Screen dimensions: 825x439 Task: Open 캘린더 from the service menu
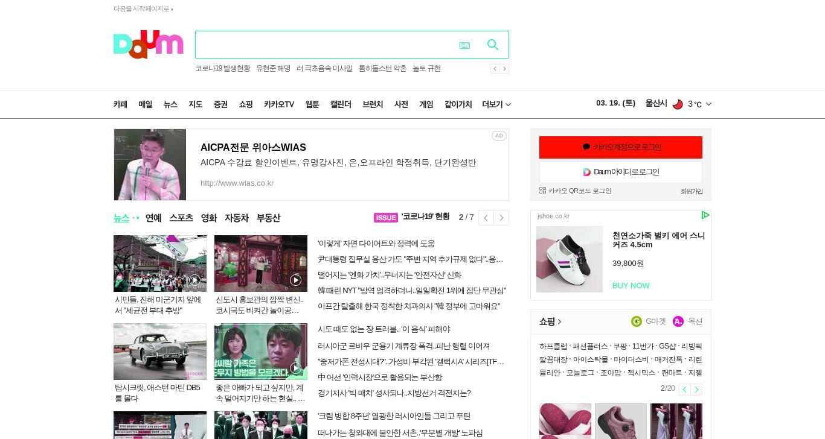click(x=341, y=104)
